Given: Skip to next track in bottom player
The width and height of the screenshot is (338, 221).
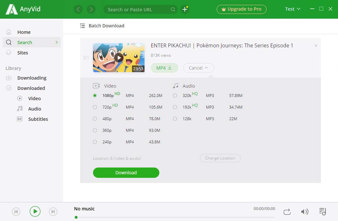Looking at the screenshot, I should point(53,212).
